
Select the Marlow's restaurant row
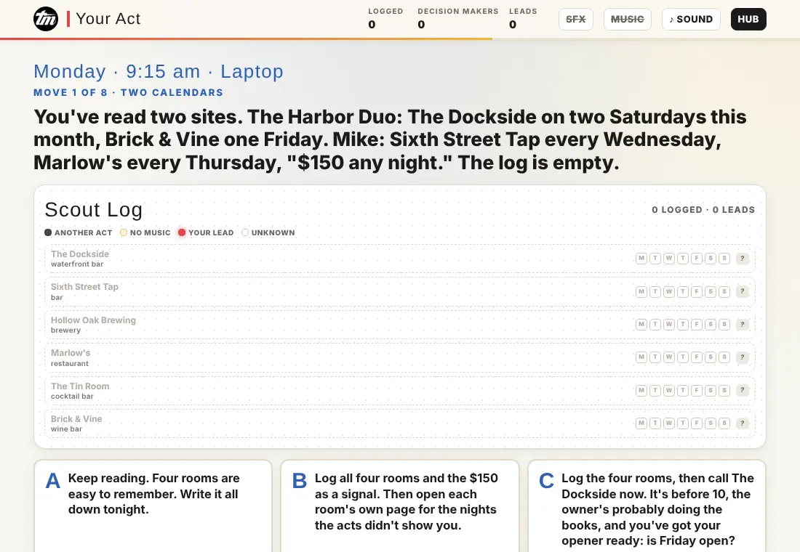(400, 358)
